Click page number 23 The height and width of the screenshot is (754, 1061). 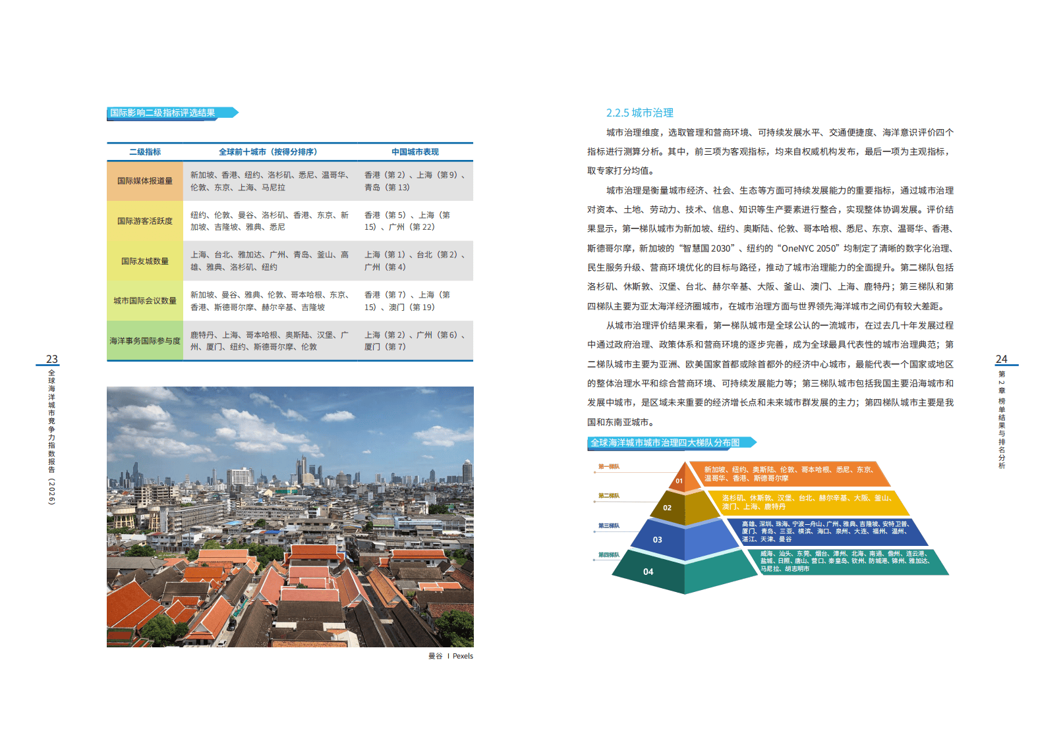click(x=52, y=359)
